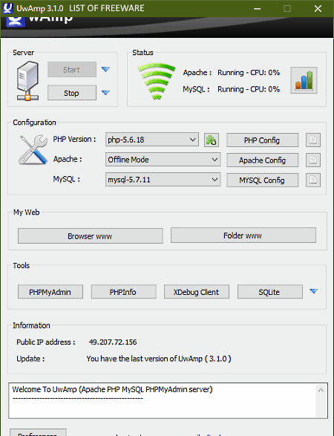The height and width of the screenshot is (436, 334).
Task: Launch Browser www
Action: 91,236
